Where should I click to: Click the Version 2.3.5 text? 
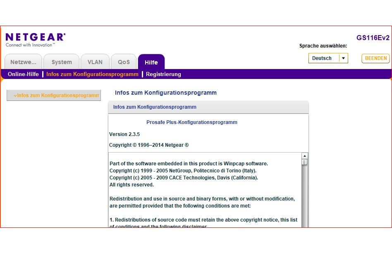(124, 134)
